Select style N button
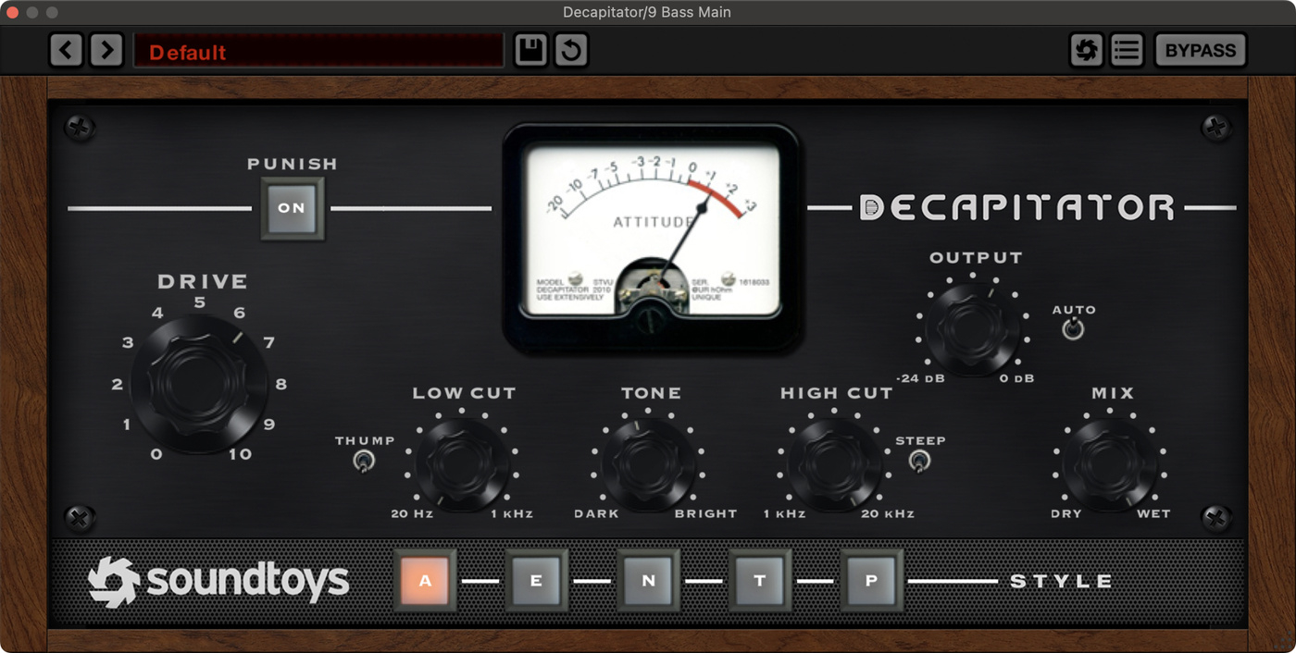Screen dimensions: 1296x653 point(648,581)
